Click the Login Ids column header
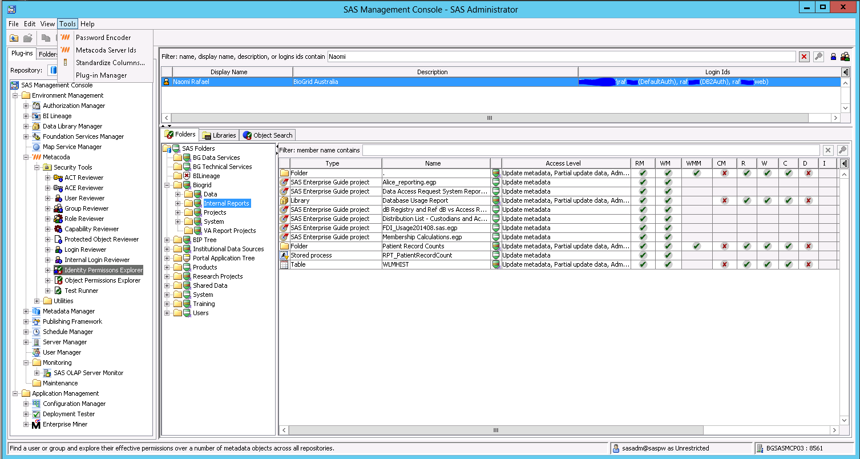Screen dimensions: 860x459 click(709, 72)
